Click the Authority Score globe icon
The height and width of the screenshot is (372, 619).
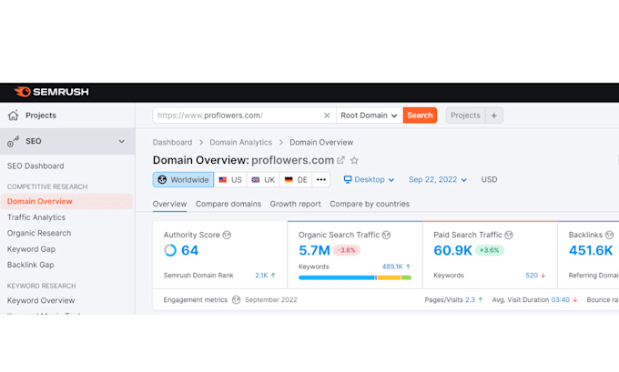(227, 235)
